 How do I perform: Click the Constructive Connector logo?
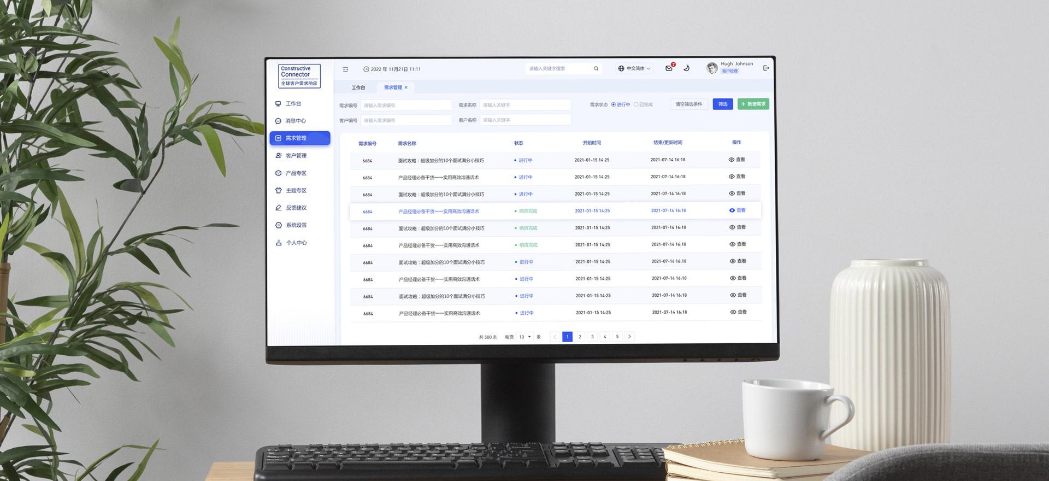point(299,76)
